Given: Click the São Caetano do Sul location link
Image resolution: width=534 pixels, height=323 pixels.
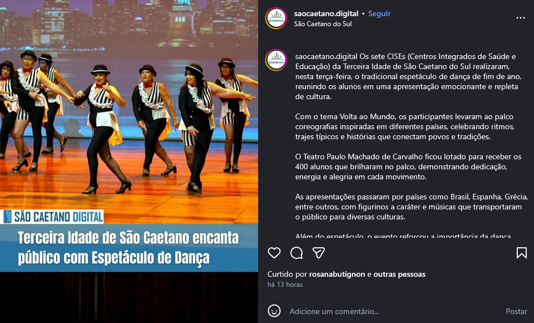Looking at the screenshot, I should point(323,24).
